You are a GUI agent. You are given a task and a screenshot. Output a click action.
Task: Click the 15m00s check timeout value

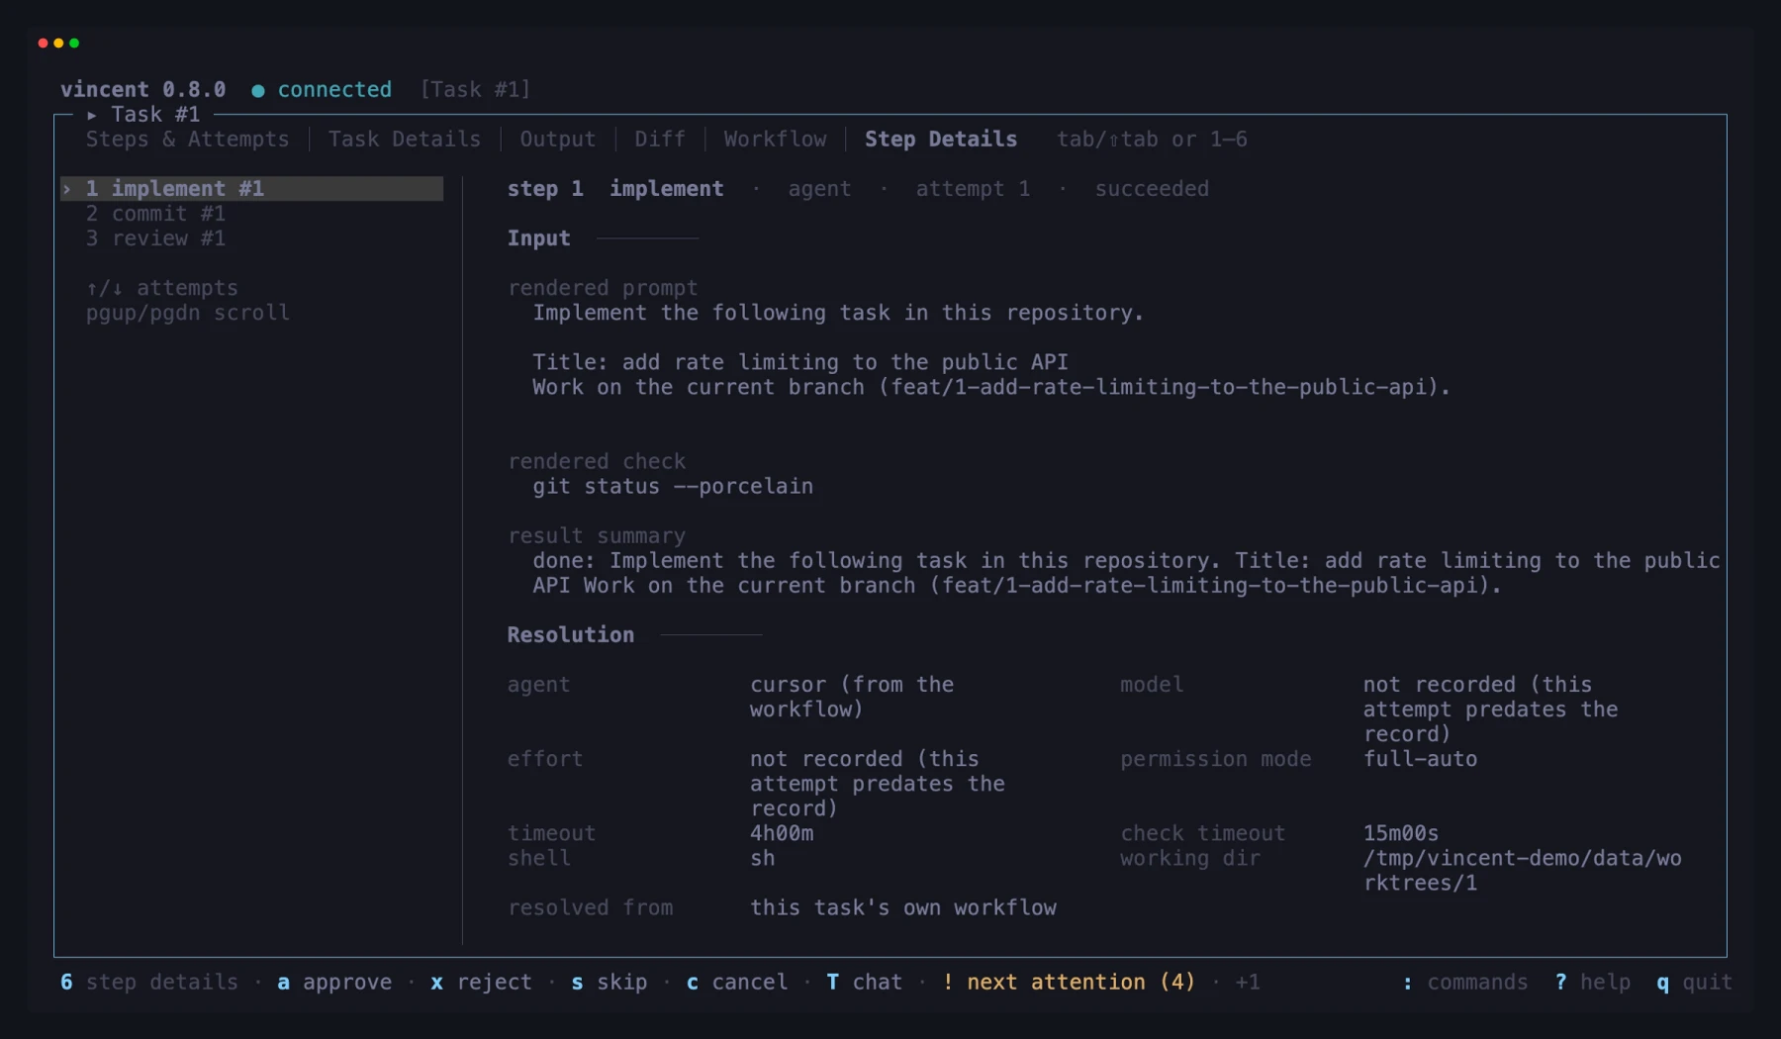coord(1401,833)
